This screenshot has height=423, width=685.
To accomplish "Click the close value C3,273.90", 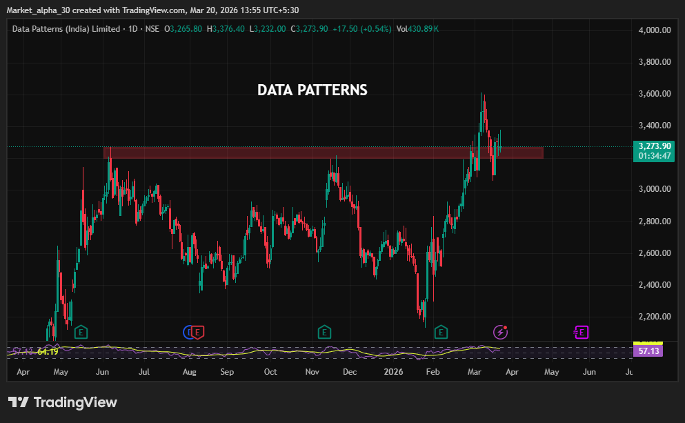I will tap(309, 29).
